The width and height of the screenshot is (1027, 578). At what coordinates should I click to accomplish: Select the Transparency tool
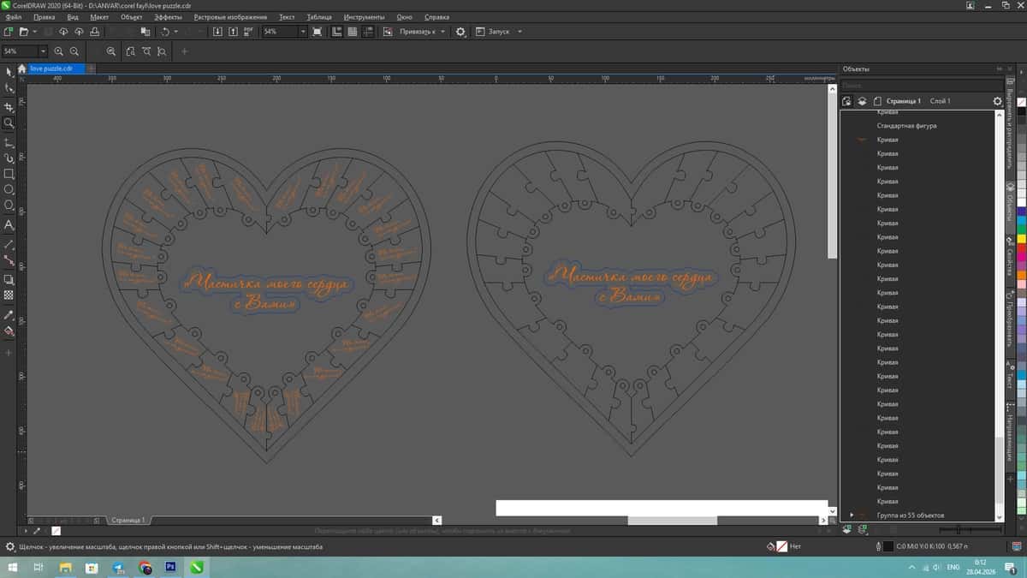[x=9, y=295]
